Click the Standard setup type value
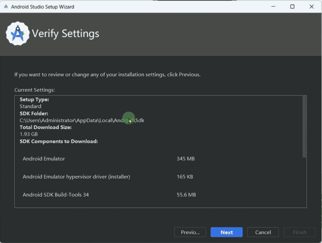The width and height of the screenshot is (322, 243). pos(31,107)
